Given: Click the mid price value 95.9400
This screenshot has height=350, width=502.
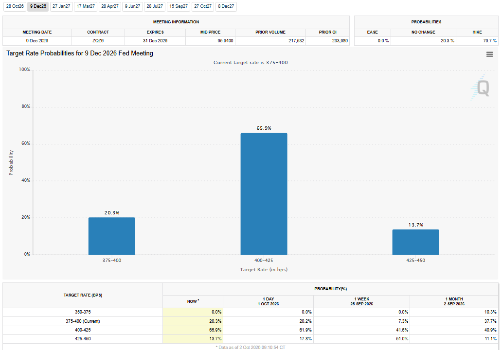Looking at the screenshot, I should tap(225, 41).
